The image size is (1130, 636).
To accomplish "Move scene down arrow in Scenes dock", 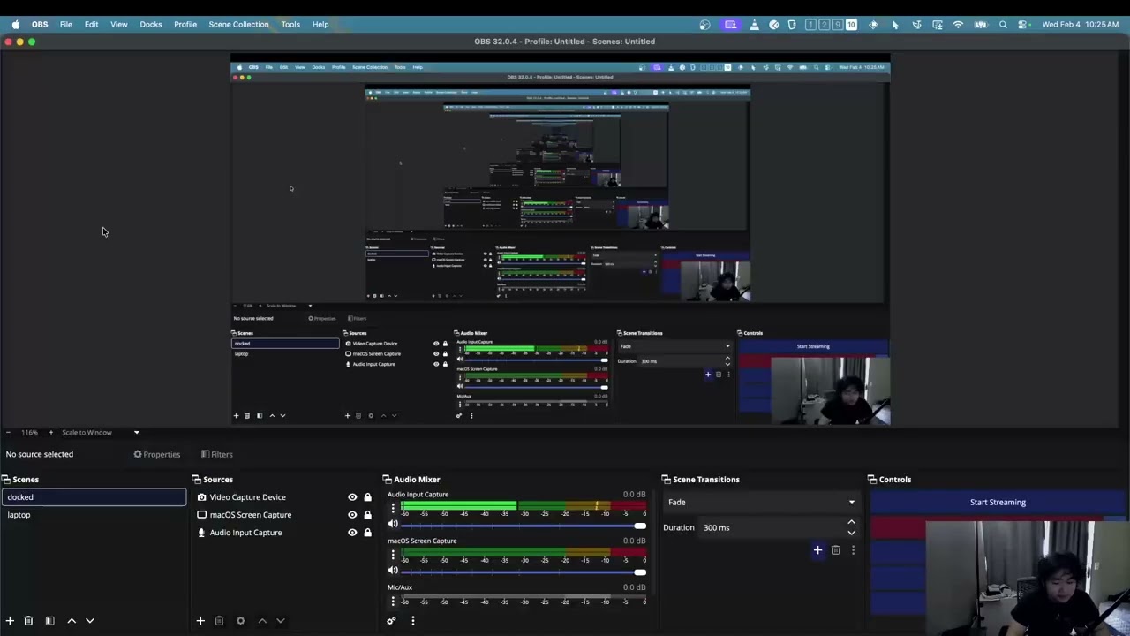I will [x=89, y=621].
